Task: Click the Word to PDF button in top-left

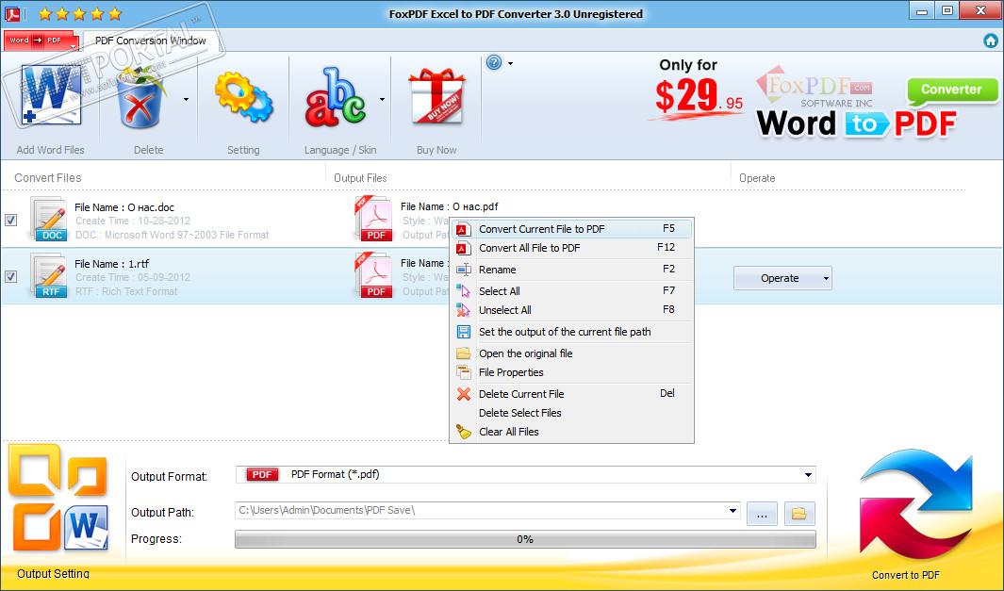Action: pos(41,41)
